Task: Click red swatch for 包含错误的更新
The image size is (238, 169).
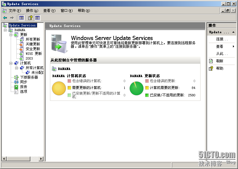Action: coord(147,81)
